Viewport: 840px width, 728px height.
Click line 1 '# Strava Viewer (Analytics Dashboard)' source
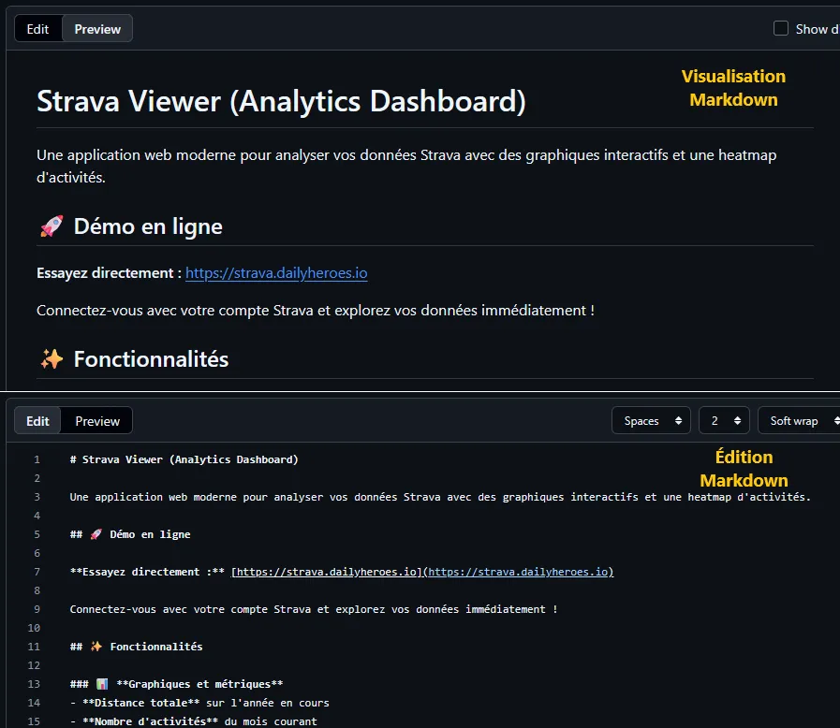184,459
